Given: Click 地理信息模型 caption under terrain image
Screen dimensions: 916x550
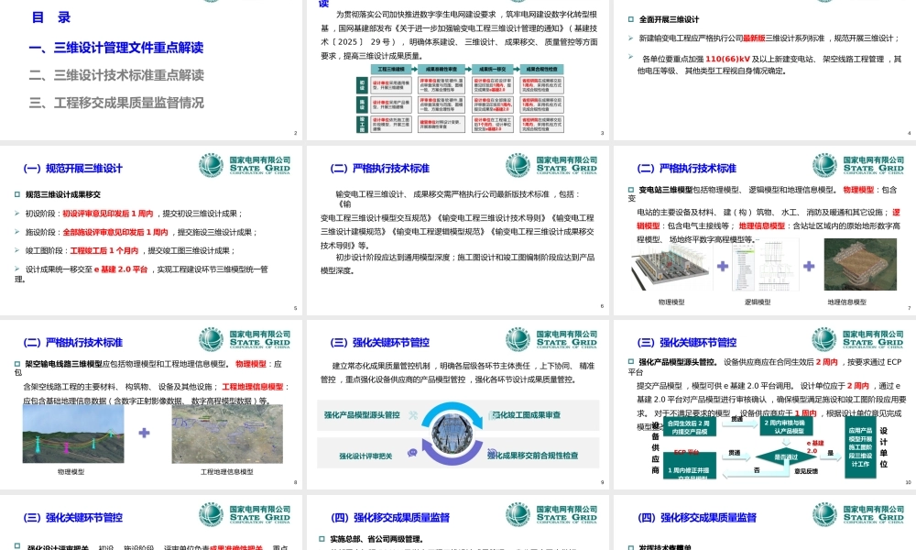Looking at the screenshot, I should (847, 302).
